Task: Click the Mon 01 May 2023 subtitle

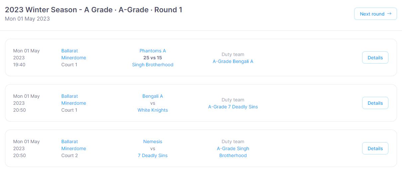Action: click(27, 19)
